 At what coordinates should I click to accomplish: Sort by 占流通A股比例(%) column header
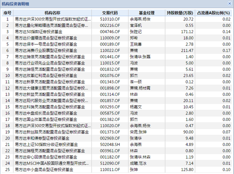click(x=214, y=13)
